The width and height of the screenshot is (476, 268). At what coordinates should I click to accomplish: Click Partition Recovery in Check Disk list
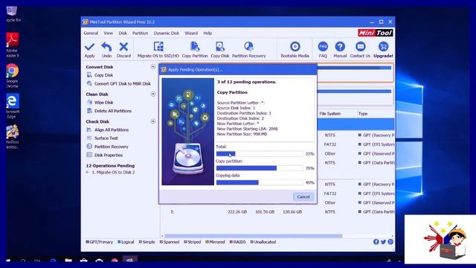(x=111, y=147)
